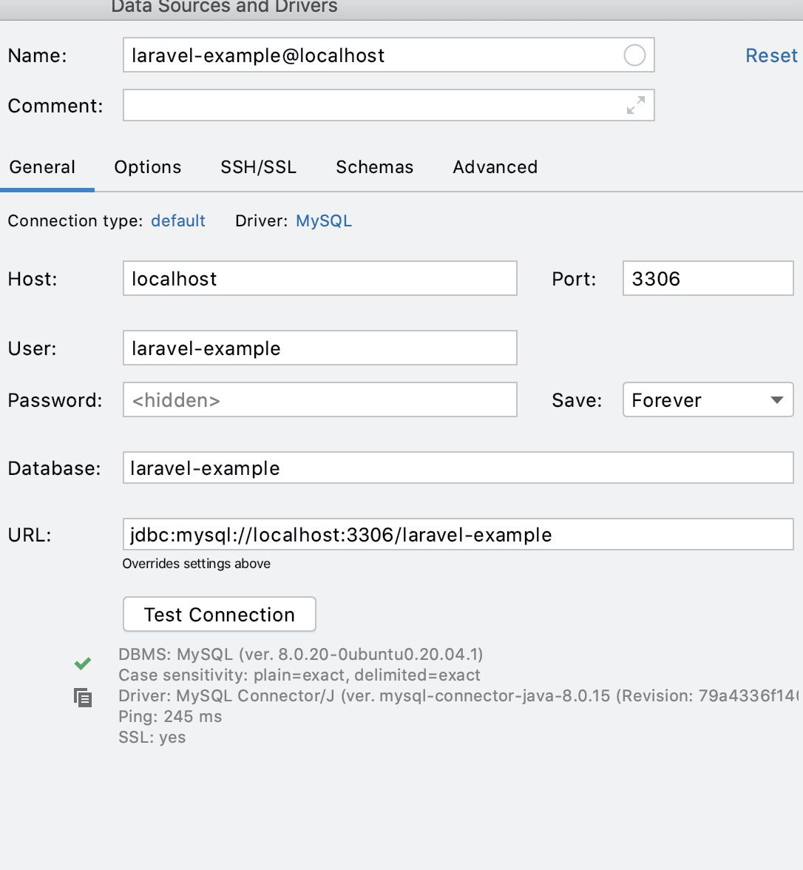The width and height of the screenshot is (803, 870).
Task: Click the Overrides settings above hint
Action: [197, 564]
